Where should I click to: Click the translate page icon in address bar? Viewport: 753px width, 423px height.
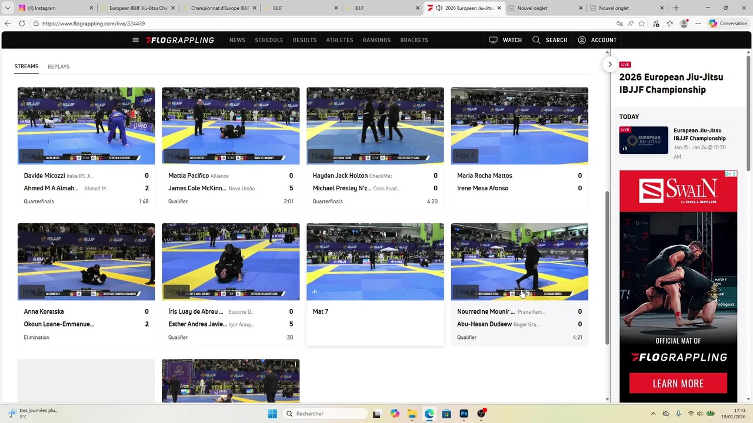pos(619,23)
